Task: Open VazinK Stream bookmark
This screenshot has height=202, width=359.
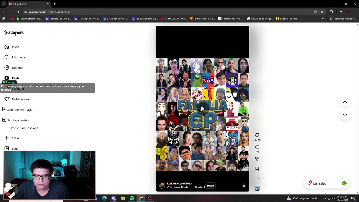Action: [x=29, y=19]
